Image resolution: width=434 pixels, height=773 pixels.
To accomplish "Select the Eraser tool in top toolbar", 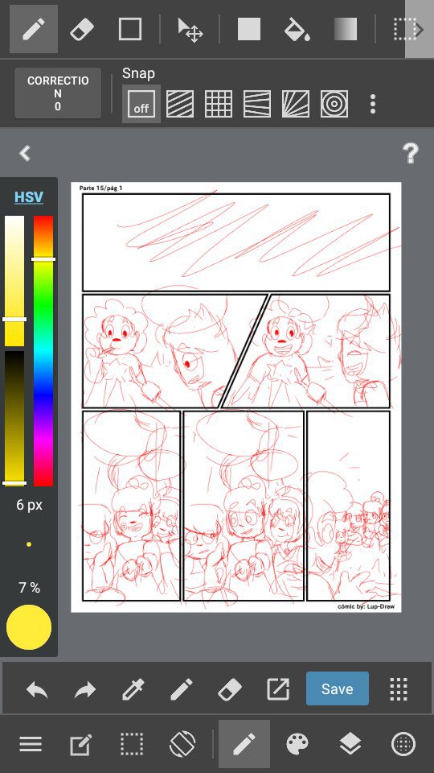I will pos(82,30).
